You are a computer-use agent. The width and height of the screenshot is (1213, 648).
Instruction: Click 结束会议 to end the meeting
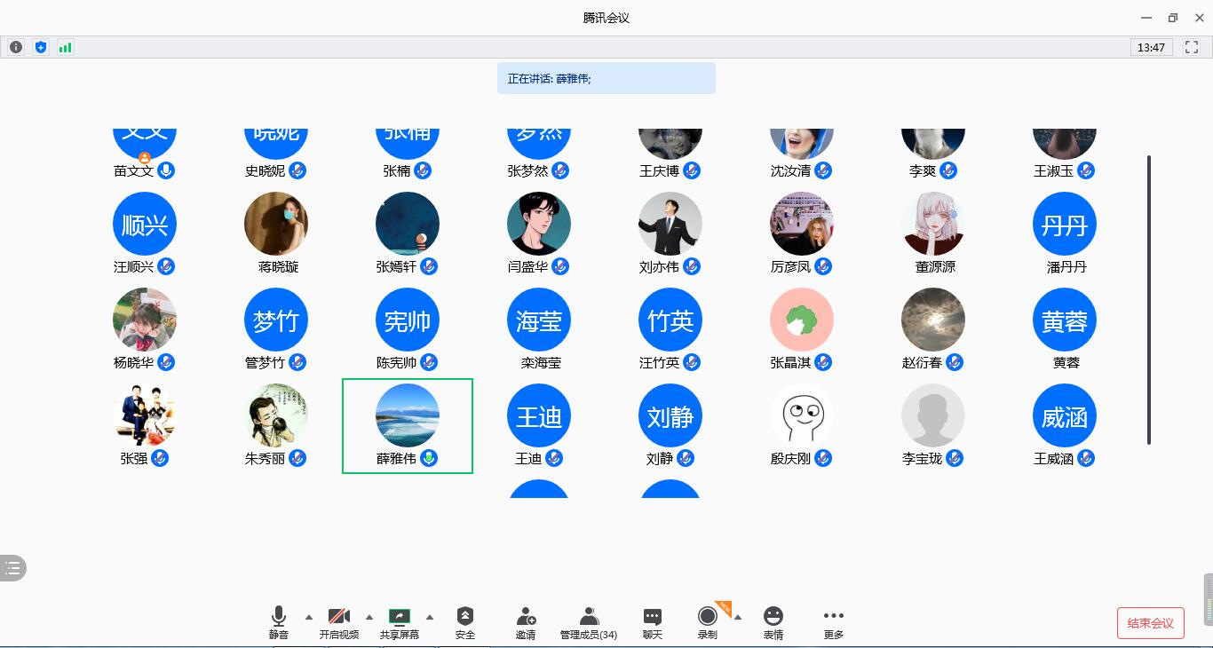pos(1150,622)
